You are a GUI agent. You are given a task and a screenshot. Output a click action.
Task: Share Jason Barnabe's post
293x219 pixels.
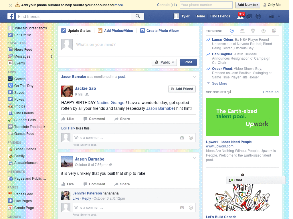coord(122,184)
